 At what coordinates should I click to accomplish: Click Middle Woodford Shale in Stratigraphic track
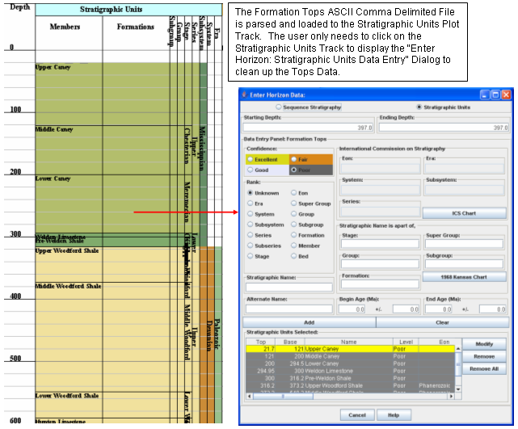click(69, 286)
